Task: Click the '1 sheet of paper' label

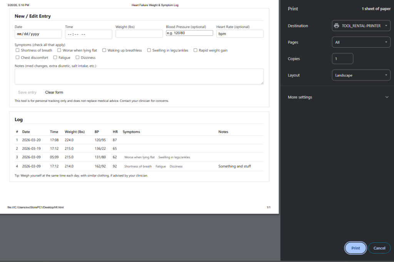Action: pos(376,8)
